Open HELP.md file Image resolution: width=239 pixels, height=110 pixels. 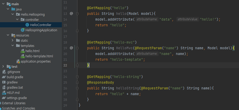pos(13,93)
